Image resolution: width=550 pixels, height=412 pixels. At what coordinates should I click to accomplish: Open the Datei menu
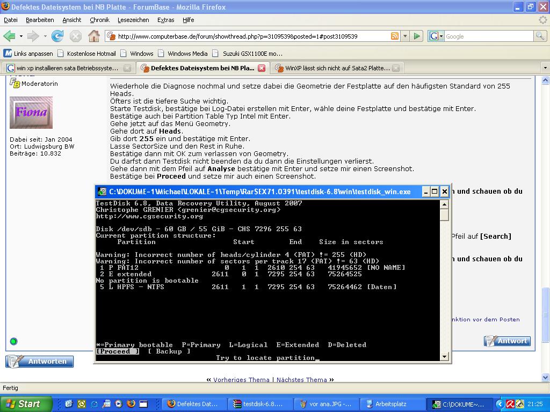pyautogui.click(x=11, y=20)
